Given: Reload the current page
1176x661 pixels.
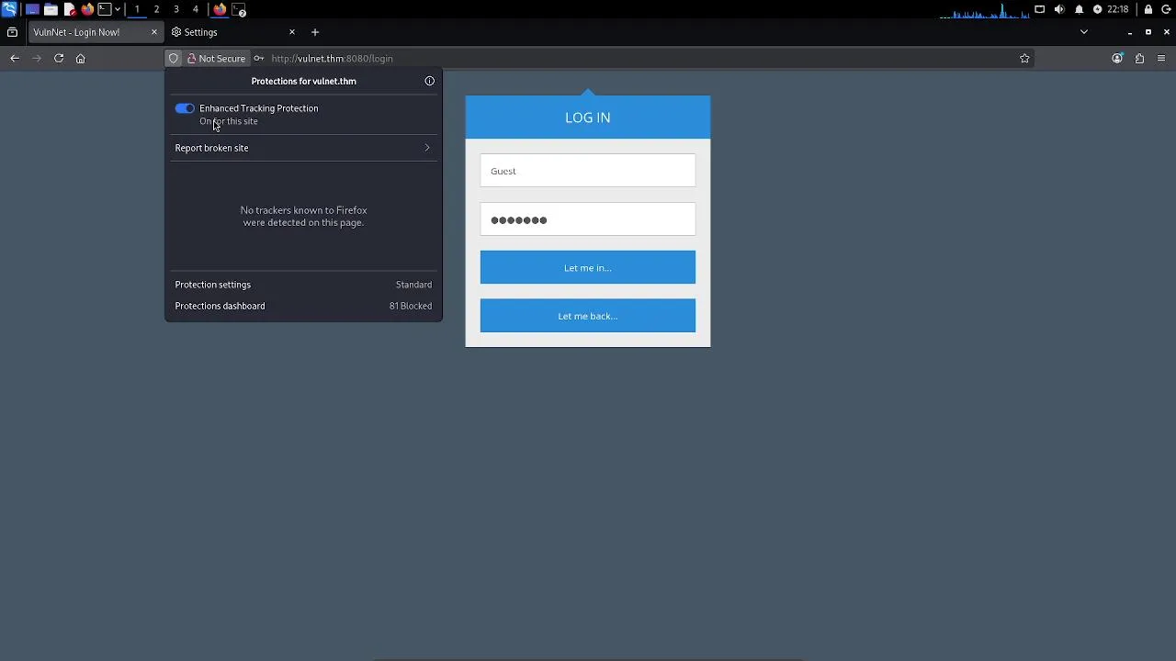Looking at the screenshot, I should click(x=59, y=58).
